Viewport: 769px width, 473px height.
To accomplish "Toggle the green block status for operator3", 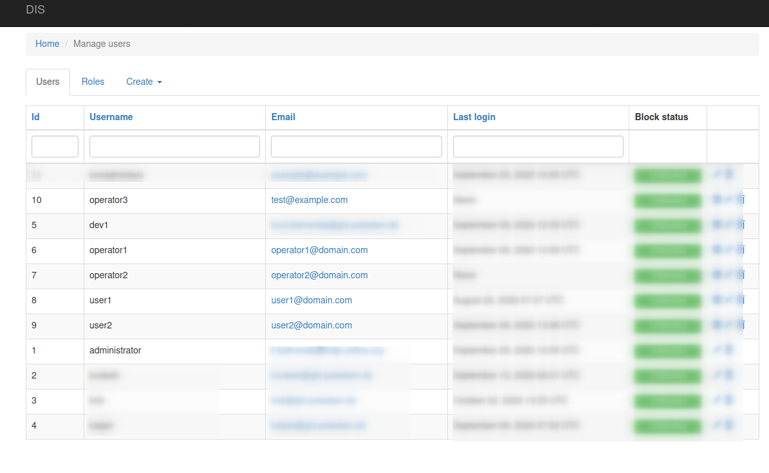I will point(667,201).
